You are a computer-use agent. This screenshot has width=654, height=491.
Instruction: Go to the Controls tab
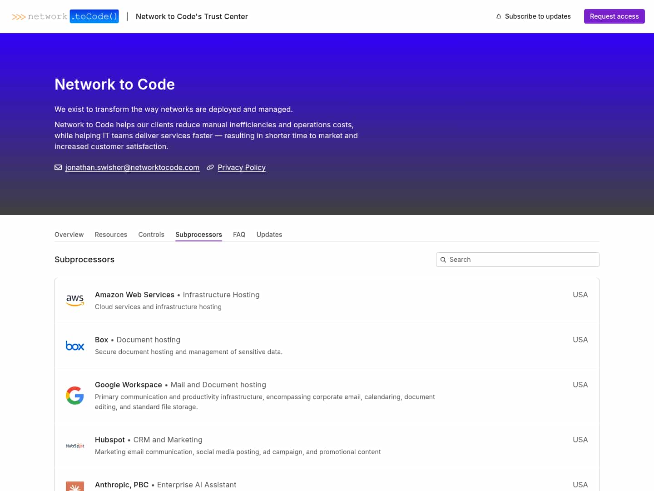coord(151,235)
